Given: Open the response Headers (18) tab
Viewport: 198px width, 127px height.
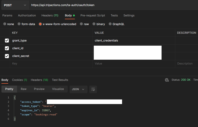Looking at the screenshot, I should tap(39, 80).
